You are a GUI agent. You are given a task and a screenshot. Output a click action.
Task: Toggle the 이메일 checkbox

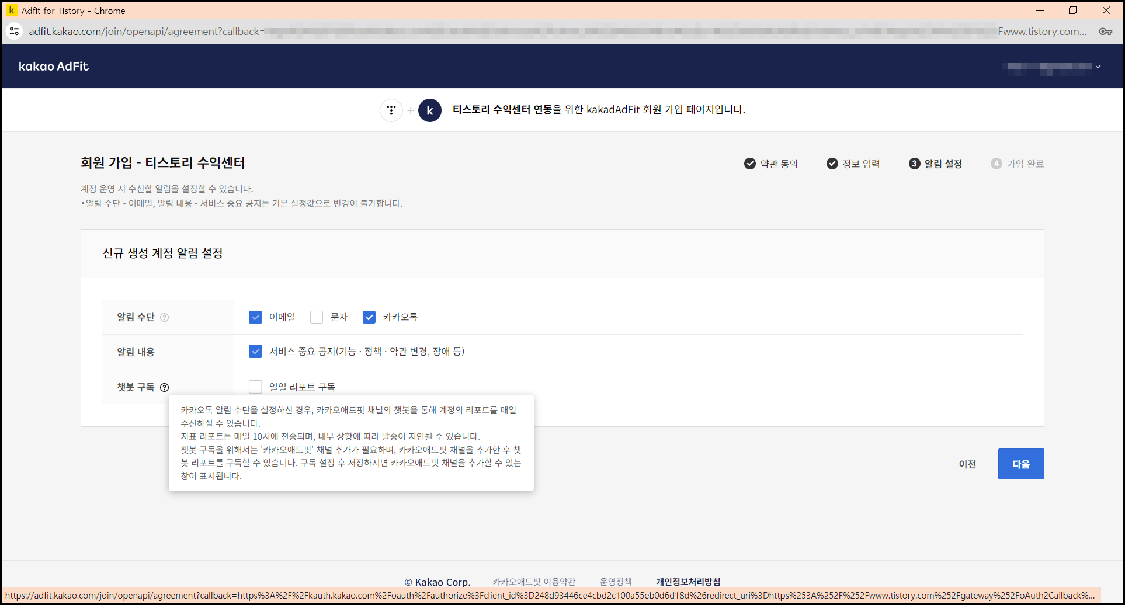pos(255,317)
